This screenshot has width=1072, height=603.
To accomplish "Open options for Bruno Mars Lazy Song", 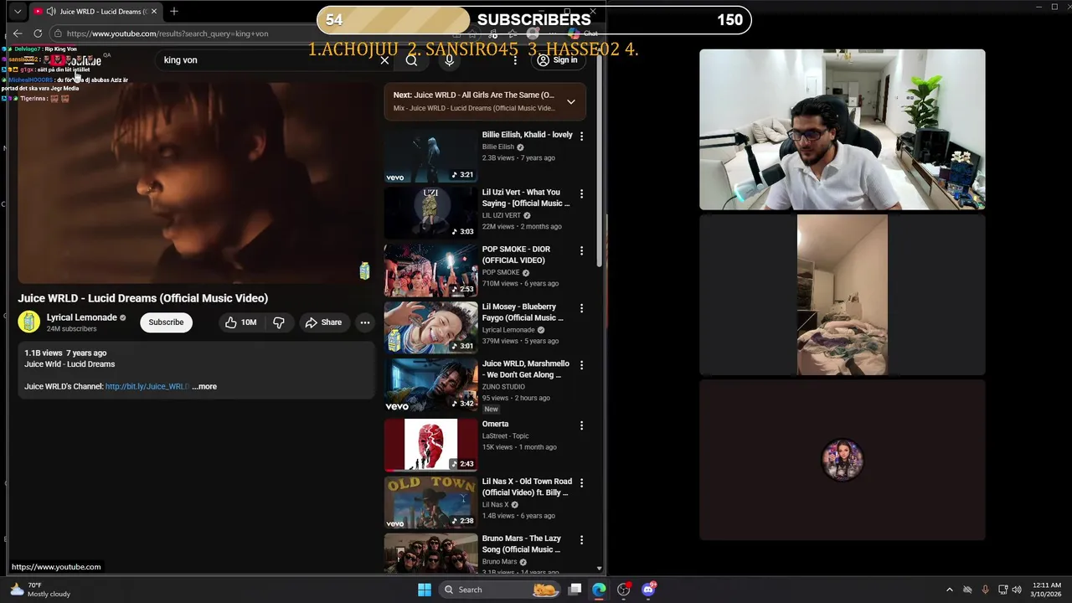I will coord(581,540).
